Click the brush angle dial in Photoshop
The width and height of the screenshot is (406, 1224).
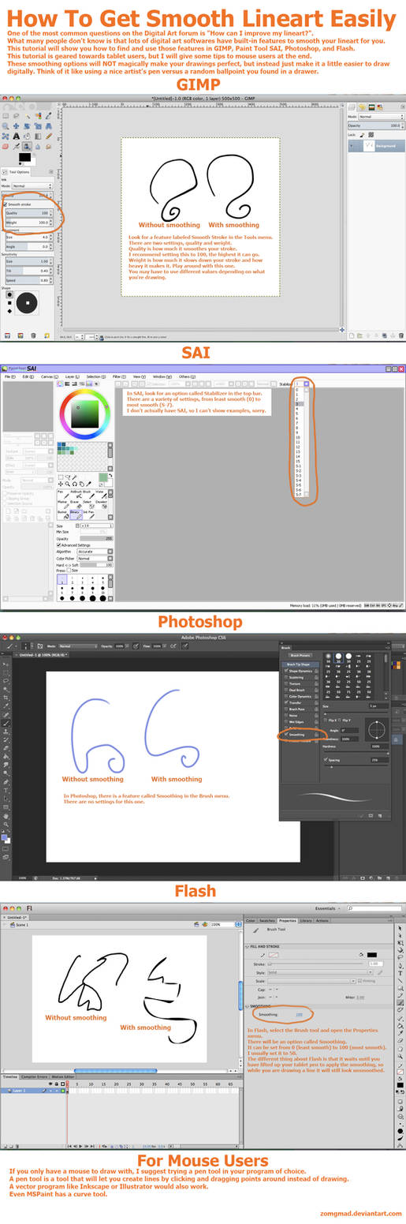[x=378, y=730]
